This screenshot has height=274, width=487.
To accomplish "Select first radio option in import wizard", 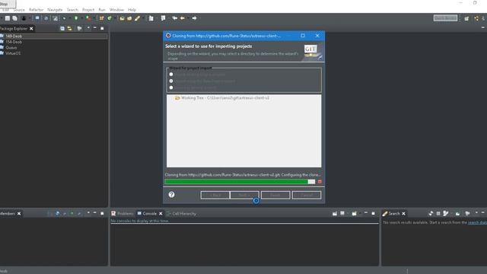I will pos(171,75).
